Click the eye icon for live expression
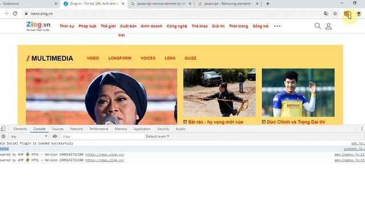The width and height of the screenshot is (365, 205). click(55, 137)
